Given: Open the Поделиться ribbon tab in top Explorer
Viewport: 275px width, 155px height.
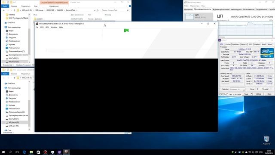Looking at the screenshot, I should [x=26, y=6].
